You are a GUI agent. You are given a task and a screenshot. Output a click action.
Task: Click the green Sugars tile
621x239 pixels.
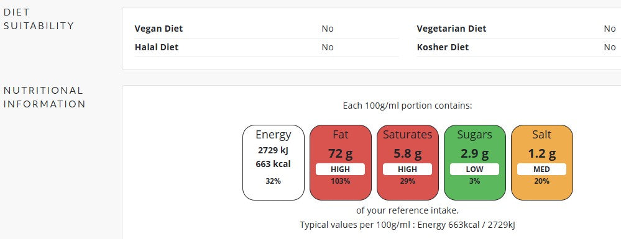click(474, 163)
